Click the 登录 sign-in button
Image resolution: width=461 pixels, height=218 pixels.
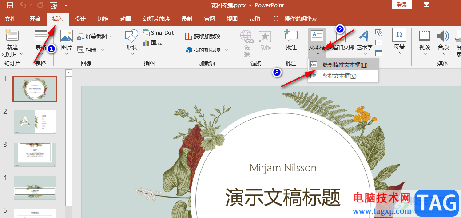[x=401, y=5]
